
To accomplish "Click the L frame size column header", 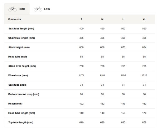I will pos(123,19).
